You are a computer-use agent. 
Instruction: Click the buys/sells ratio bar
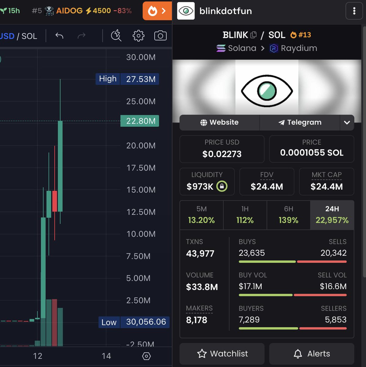(293, 262)
